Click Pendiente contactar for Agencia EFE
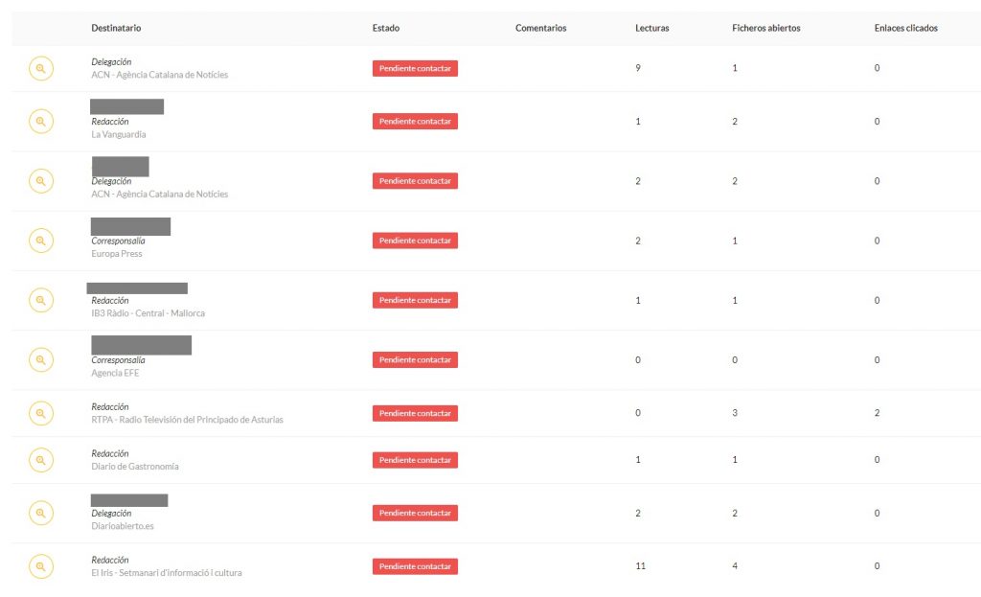Viewport: 981px width, 597px height. point(415,360)
